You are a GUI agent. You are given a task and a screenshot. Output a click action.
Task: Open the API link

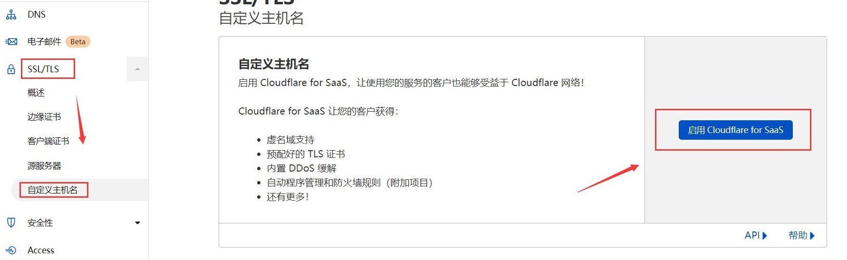click(x=752, y=236)
